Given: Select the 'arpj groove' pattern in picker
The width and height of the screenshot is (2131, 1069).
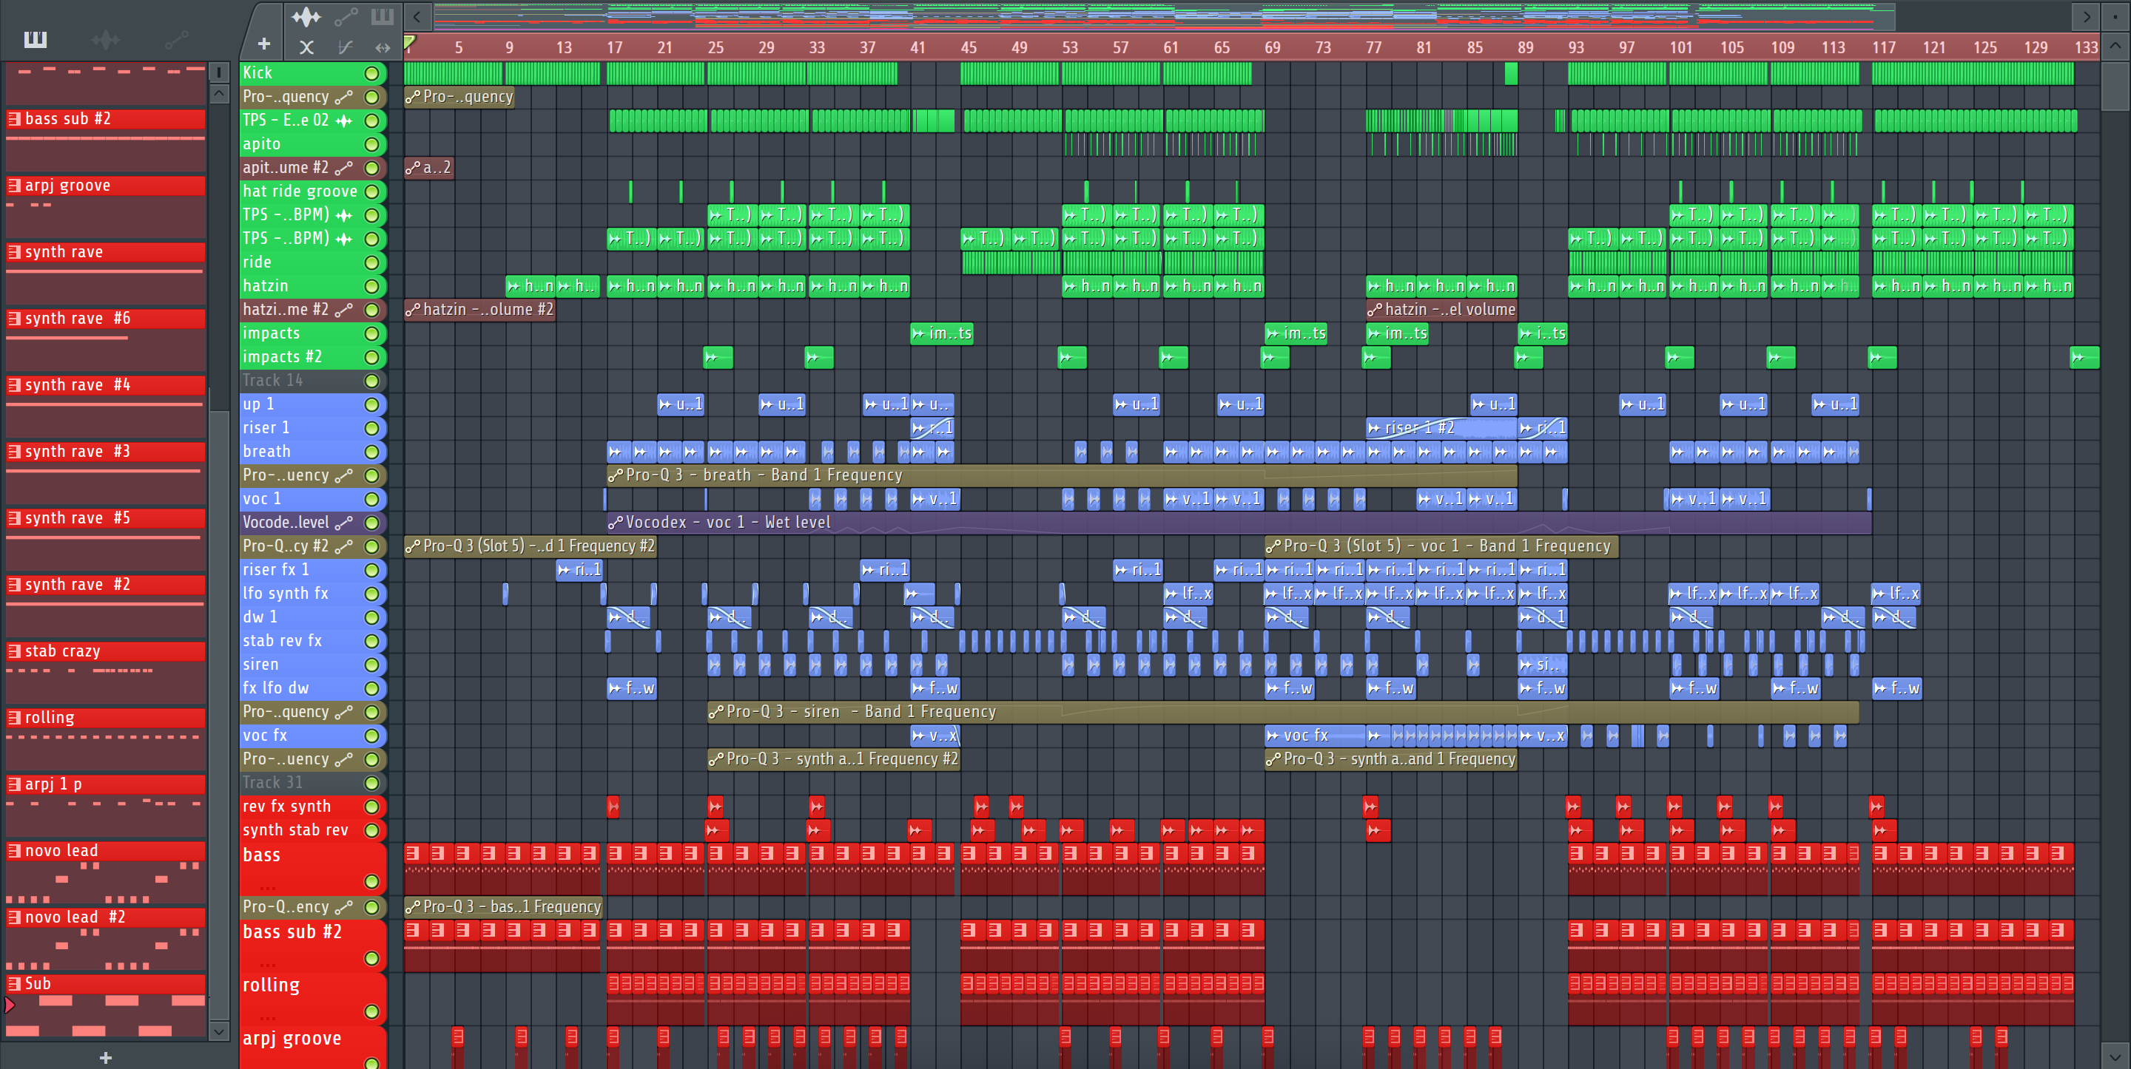Looking at the screenshot, I should [106, 186].
